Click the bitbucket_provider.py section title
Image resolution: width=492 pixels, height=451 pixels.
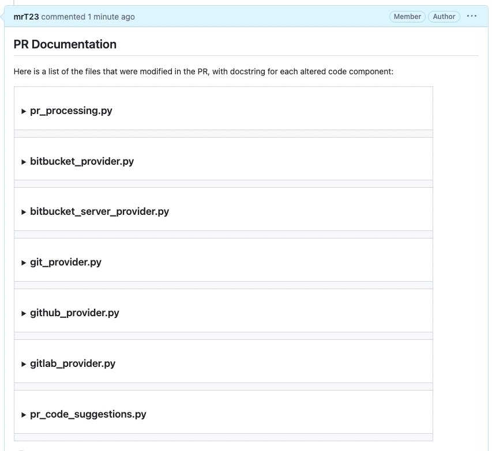coord(82,161)
